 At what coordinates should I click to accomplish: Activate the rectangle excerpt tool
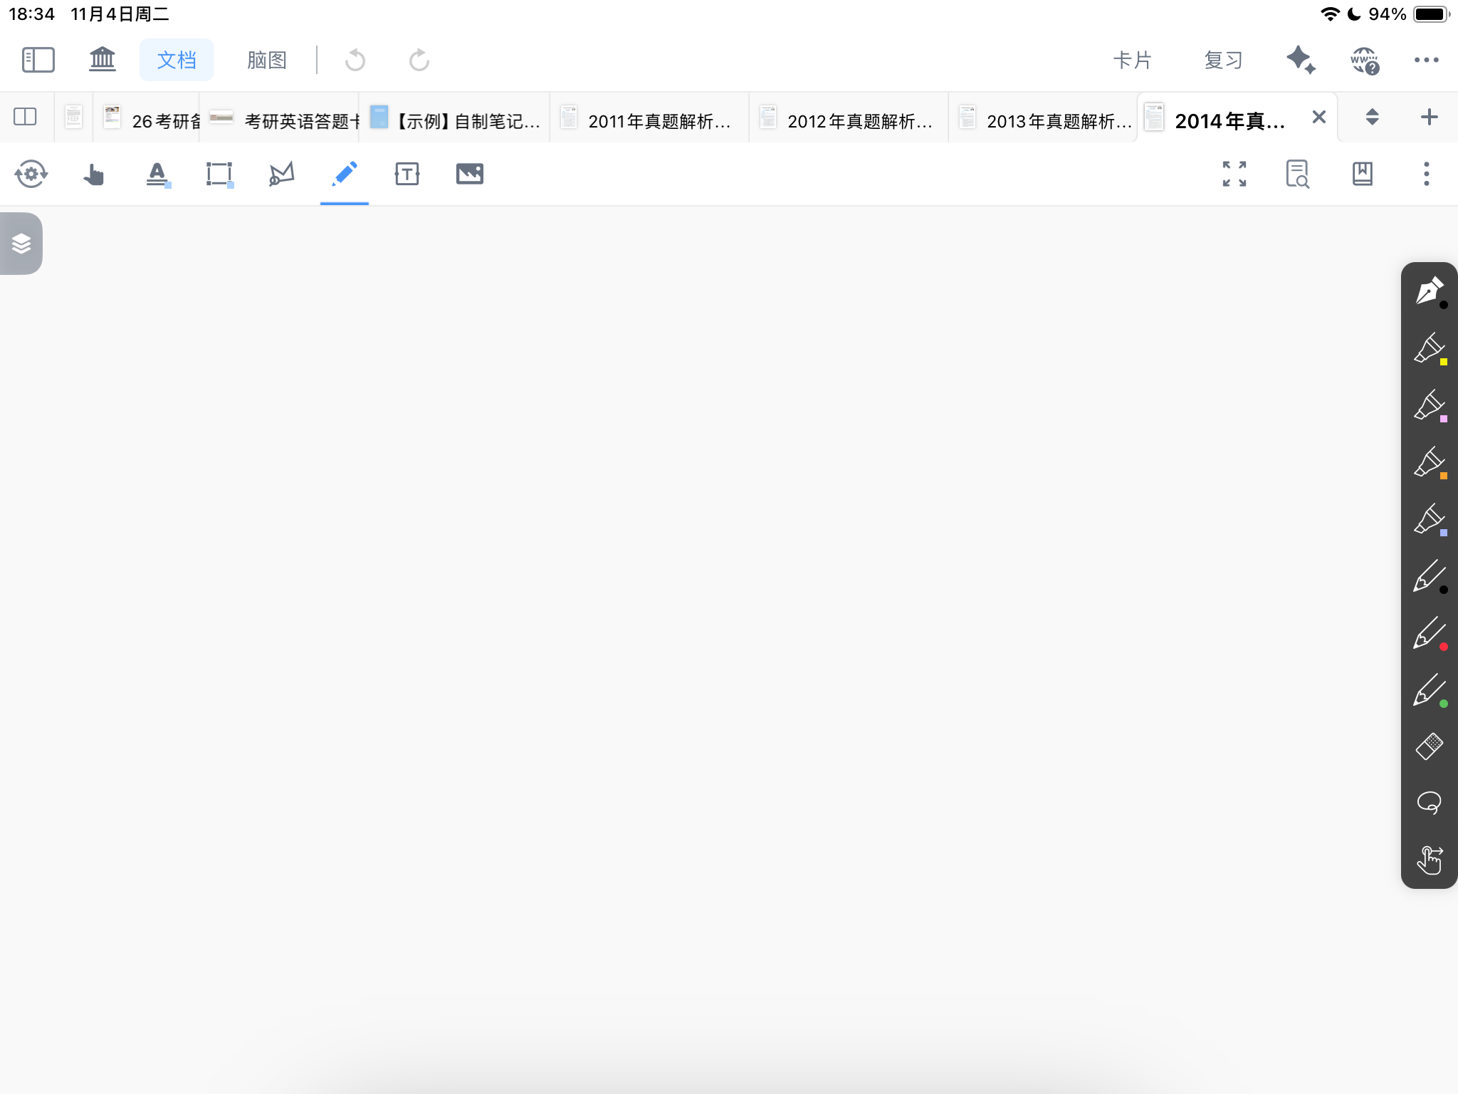click(219, 174)
